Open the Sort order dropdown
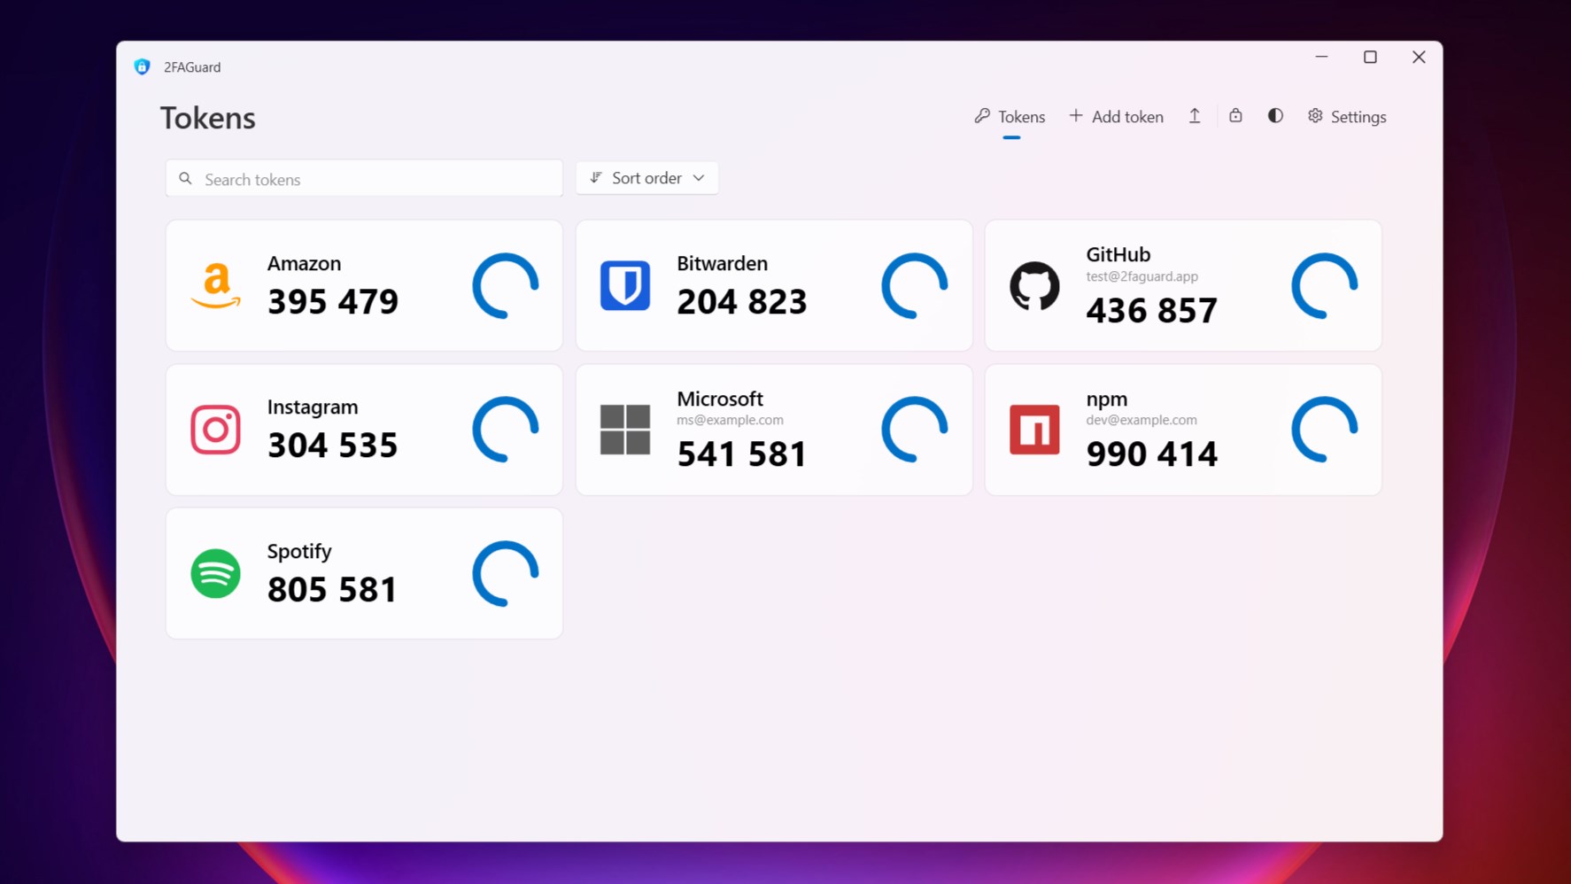Image resolution: width=1571 pixels, height=884 pixels. [646, 178]
